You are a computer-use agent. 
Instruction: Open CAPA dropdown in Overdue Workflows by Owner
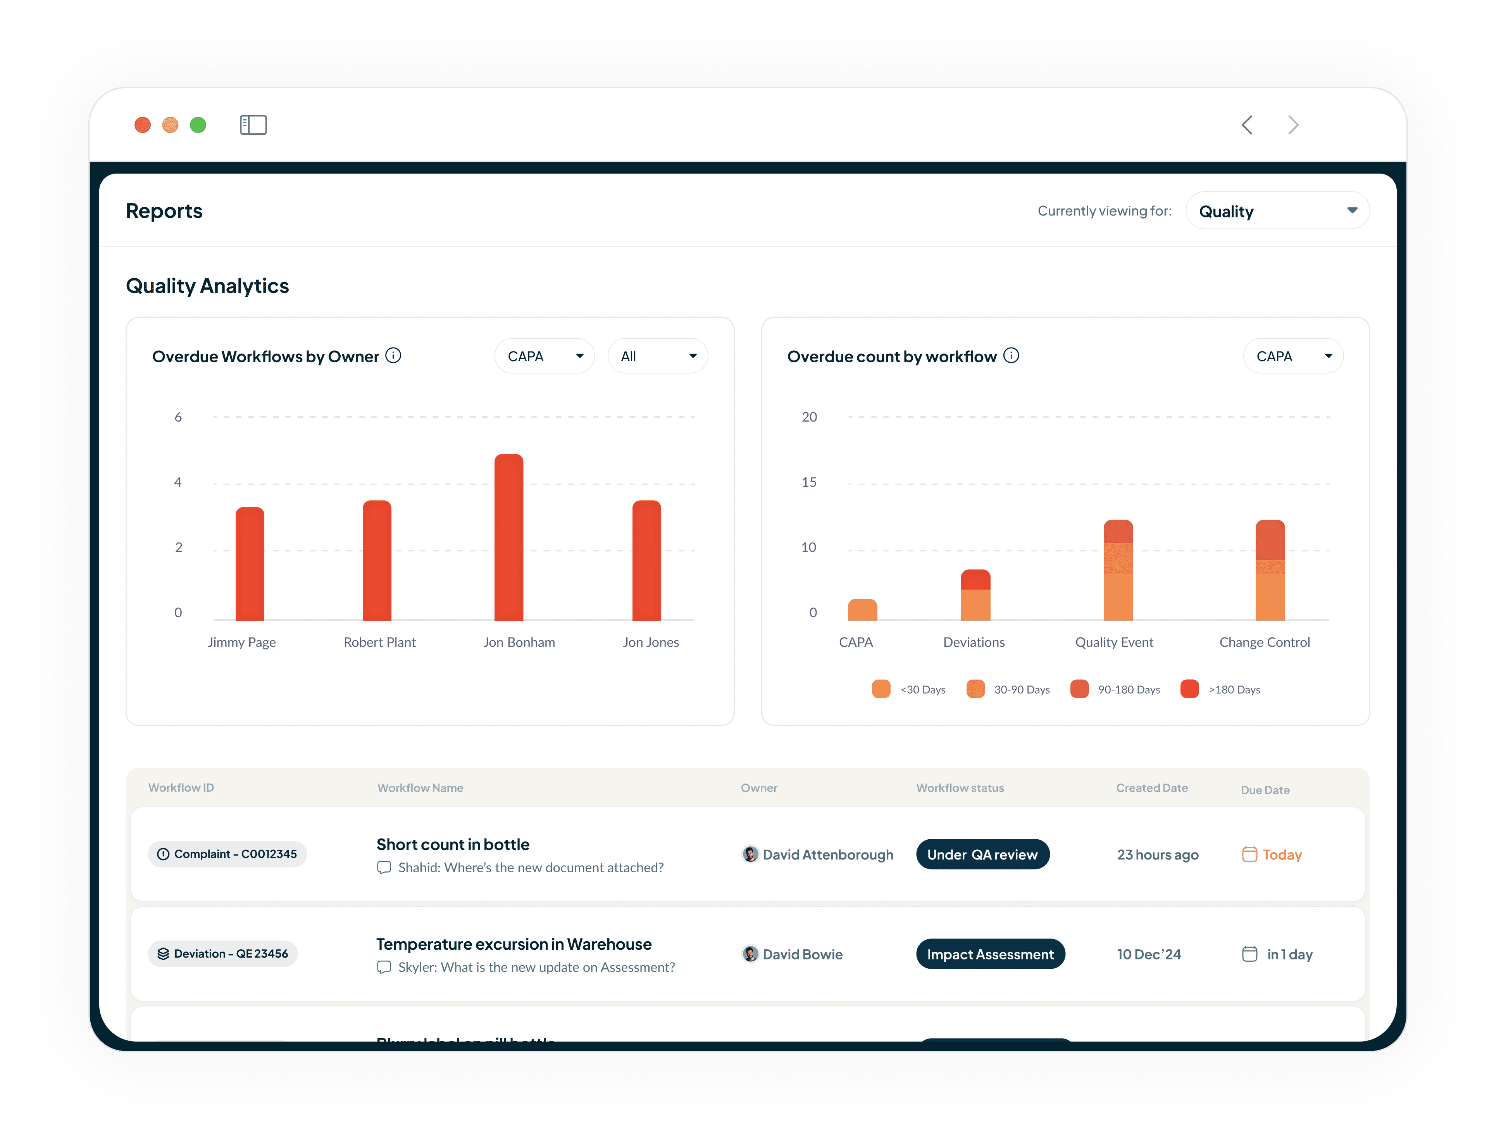544,356
